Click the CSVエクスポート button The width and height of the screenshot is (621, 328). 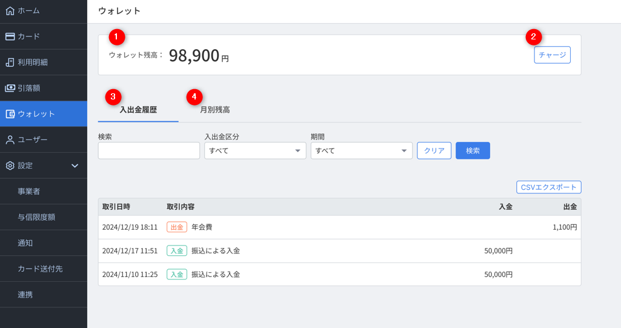[548, 187]
